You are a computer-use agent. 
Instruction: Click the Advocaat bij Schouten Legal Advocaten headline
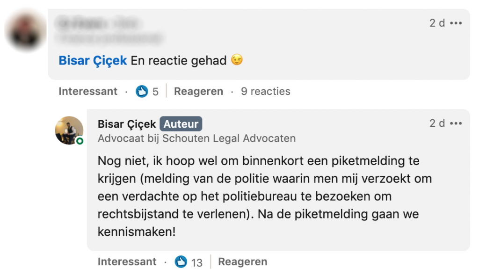click(196, 138)
